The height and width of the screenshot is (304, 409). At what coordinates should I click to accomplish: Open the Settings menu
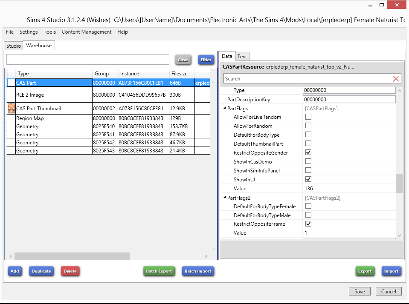pyautogui.click(x=29, y=32)
